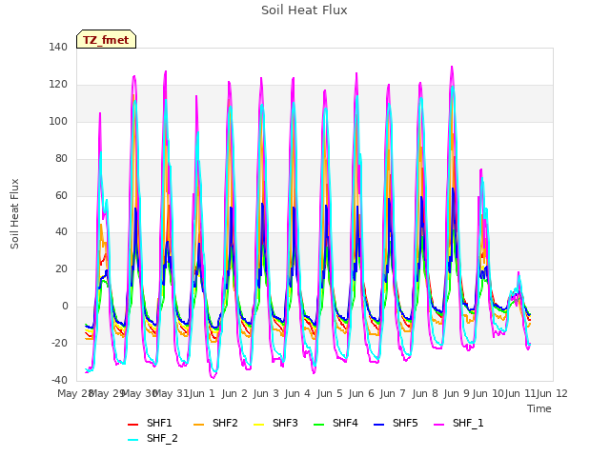Viewport: 610px width, 457px height.
Task: Click the SHF2 legend label
Action: [x=225, y=423]
